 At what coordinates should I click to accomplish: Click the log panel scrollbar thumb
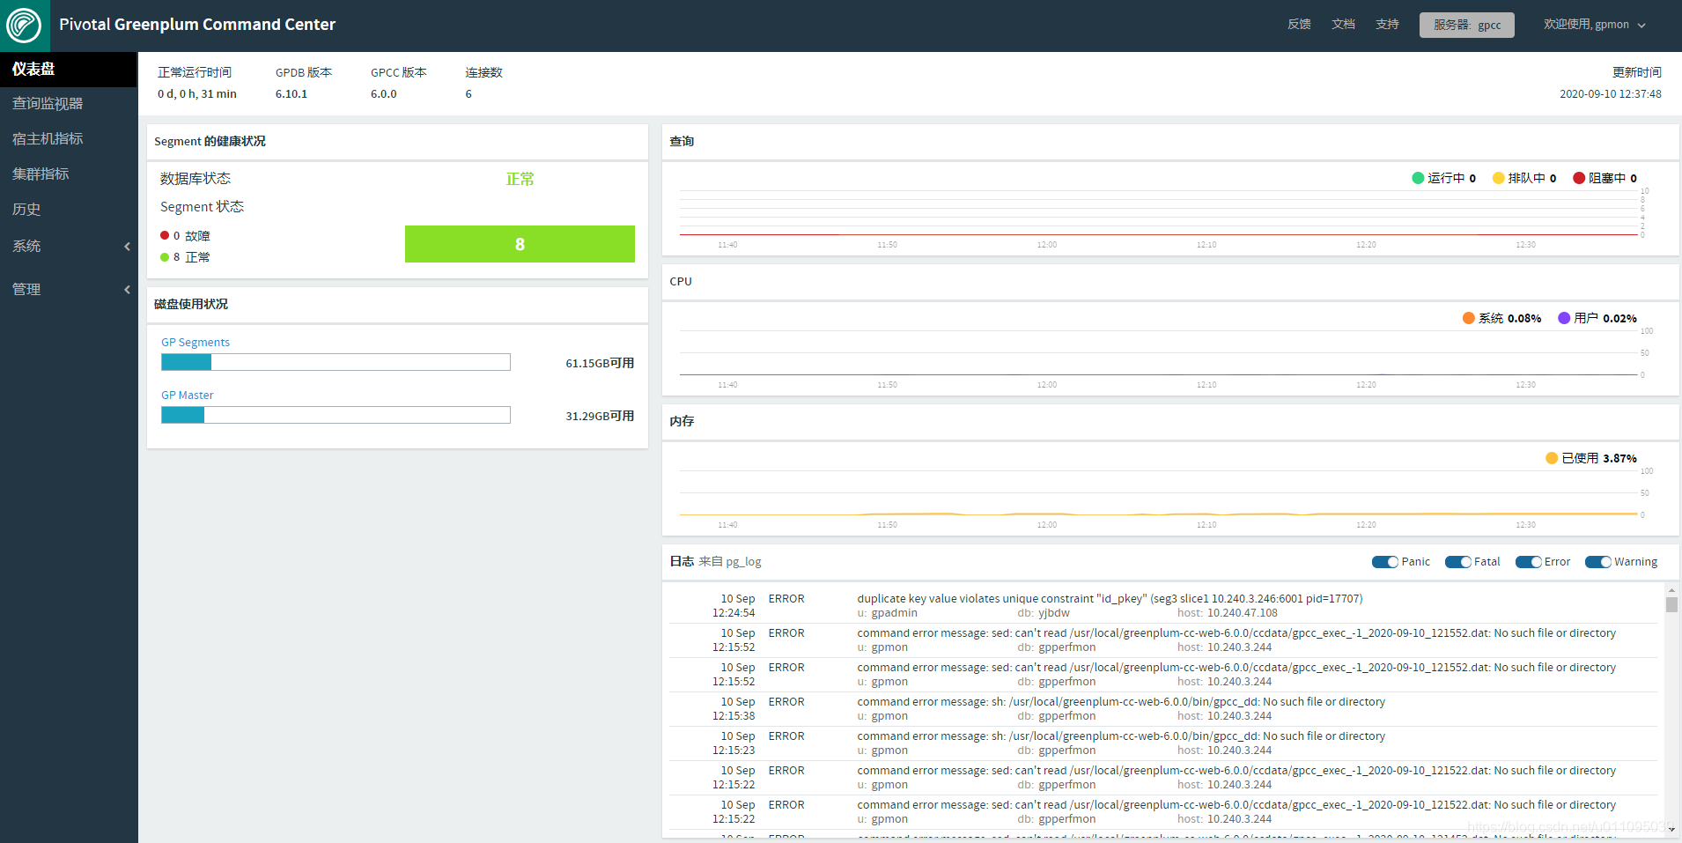click(x=1671, y=604)
